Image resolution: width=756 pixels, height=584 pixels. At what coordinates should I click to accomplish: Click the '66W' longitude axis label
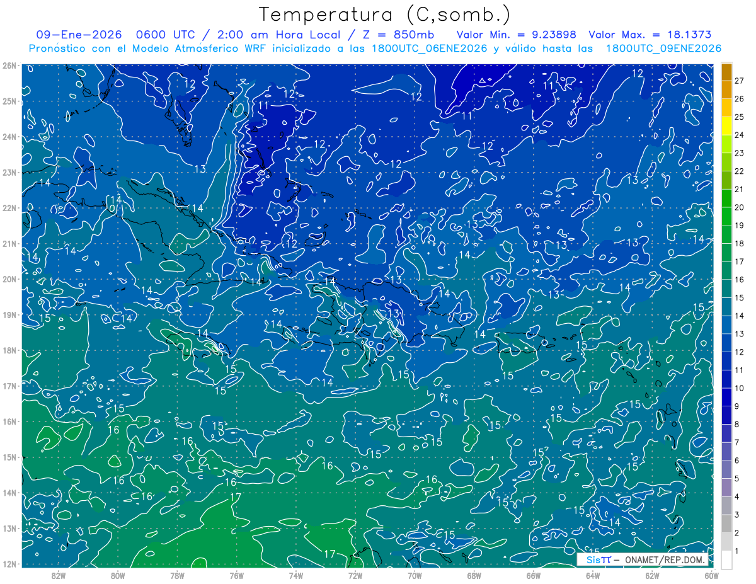click(534, 575)
